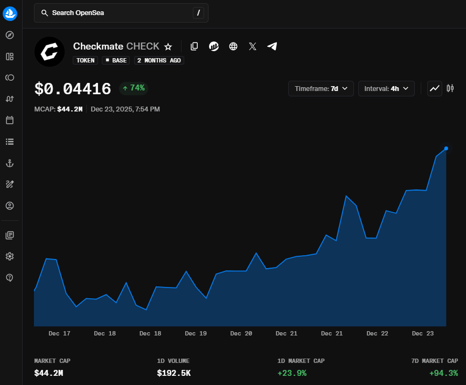The width and height of the screenshot is (466, 385).
Task: Click the 1D Market Cap +23.9% stat
Action: tap(301, 367)
